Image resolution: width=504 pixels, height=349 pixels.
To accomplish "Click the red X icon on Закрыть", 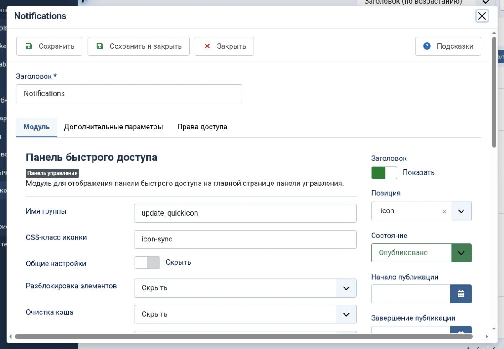I will pyautogui.click(x=207, y=46).
